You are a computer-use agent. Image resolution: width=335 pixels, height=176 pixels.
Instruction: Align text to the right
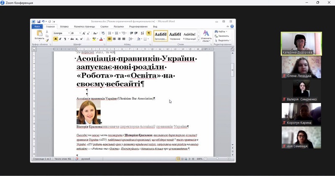(119, 39)
